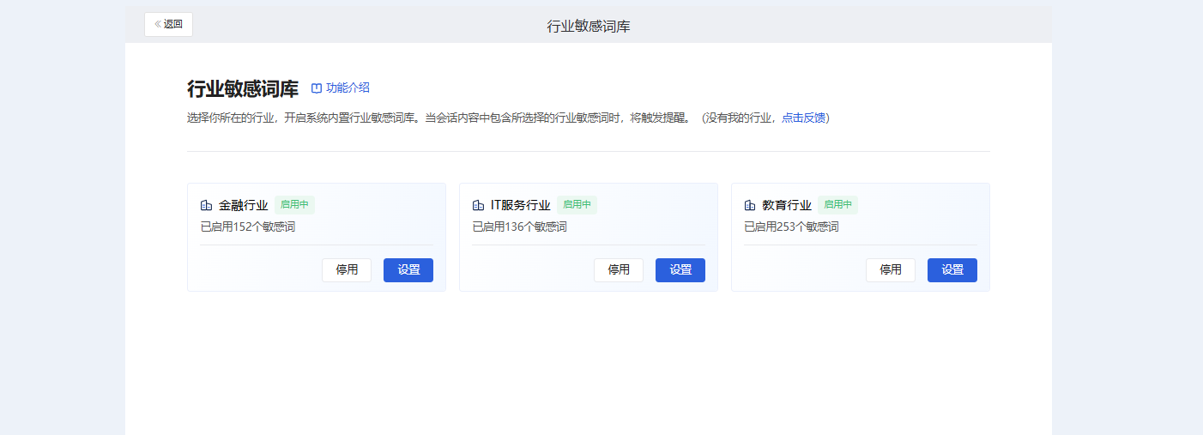1203x435 pixels.
Task: Click the 启用中 badge on 金融行业
Action: [294, 205]
